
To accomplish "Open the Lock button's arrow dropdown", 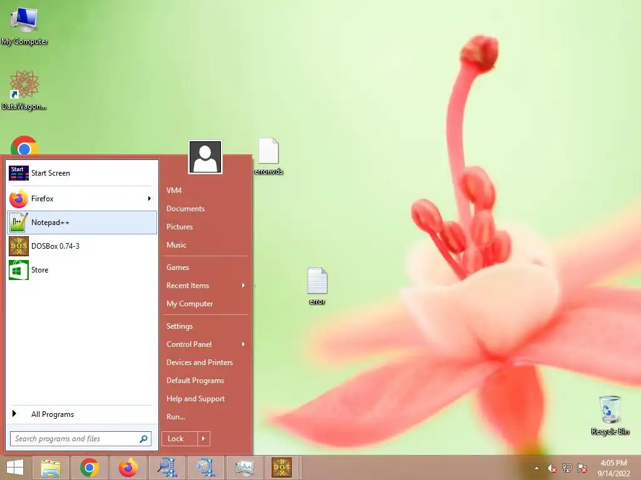I will click(x=203, y=439).
